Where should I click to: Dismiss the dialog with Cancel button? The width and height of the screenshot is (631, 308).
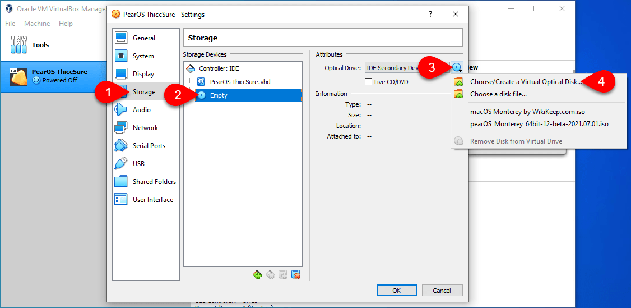(442, 290)
